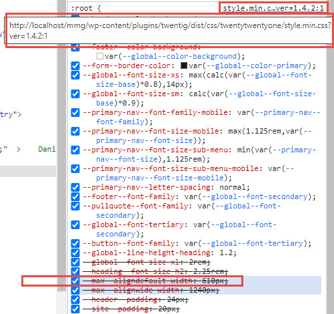Select the --primary-nav--letter-spacing property name
The image size is (334, 314).
(147, 187)
